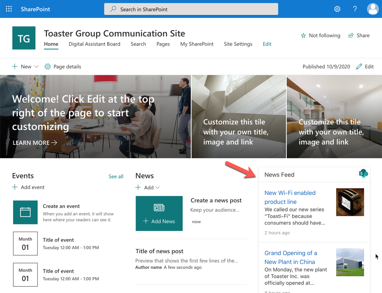Open Grand Opening of a New Plant article
The height and width of the screenshot is (293, 382).
[x=290, y=257]
